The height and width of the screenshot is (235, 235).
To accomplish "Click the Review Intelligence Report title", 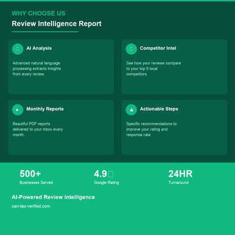I will point(56,24).
